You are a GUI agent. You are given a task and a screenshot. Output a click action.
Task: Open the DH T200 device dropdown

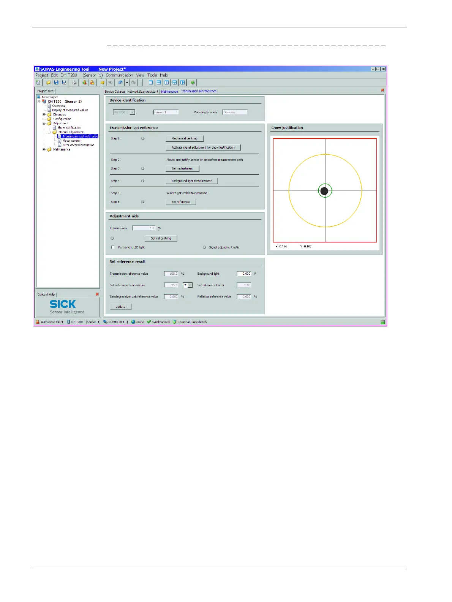pos(133,112)
